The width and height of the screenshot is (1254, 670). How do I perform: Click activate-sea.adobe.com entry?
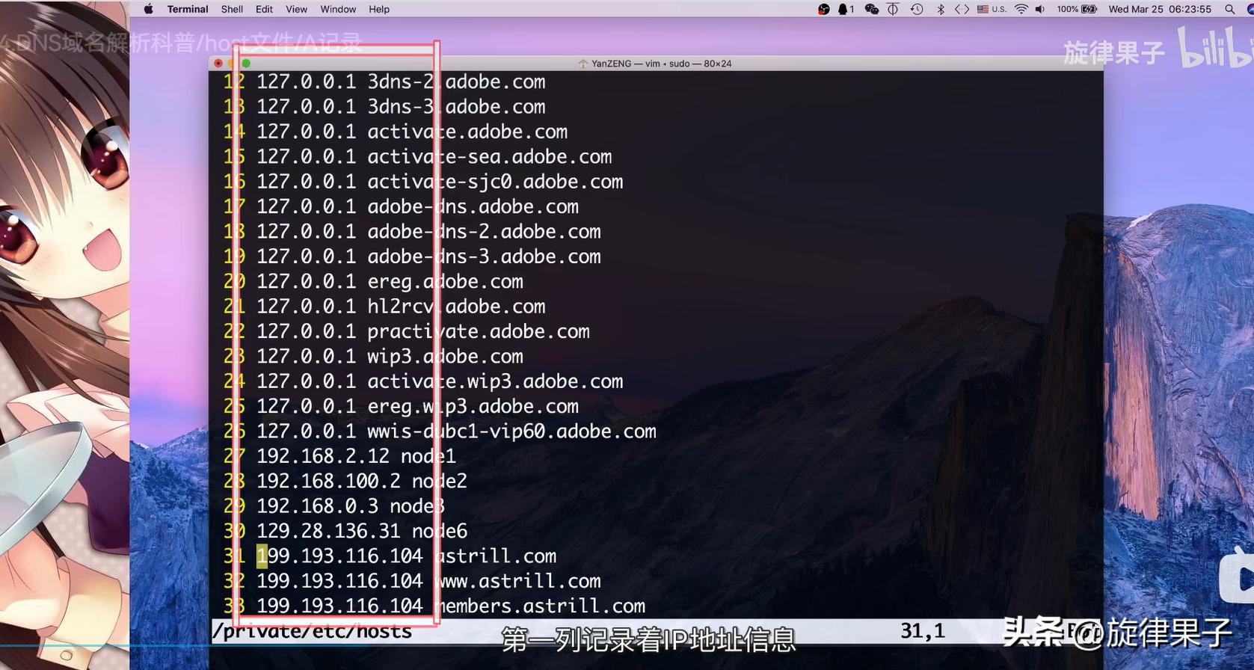pos(490,156)
